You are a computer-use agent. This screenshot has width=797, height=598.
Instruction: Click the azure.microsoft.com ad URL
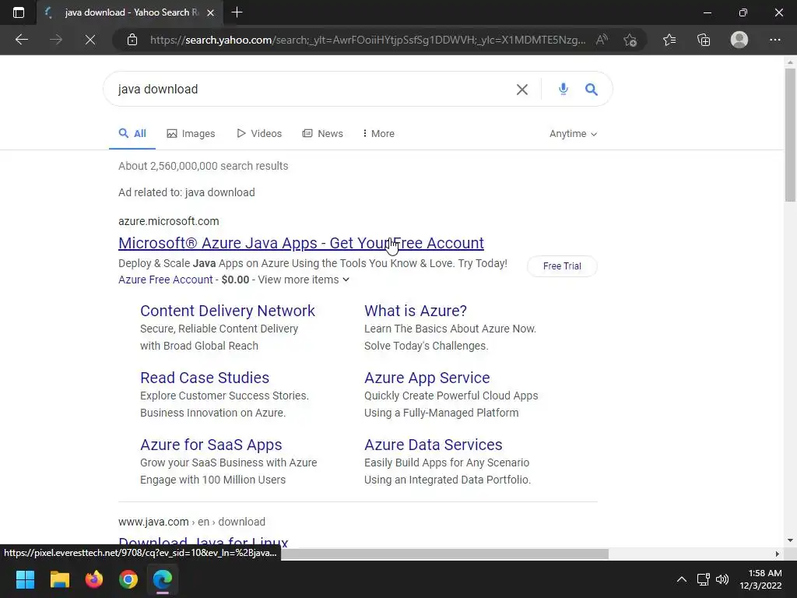169,221
